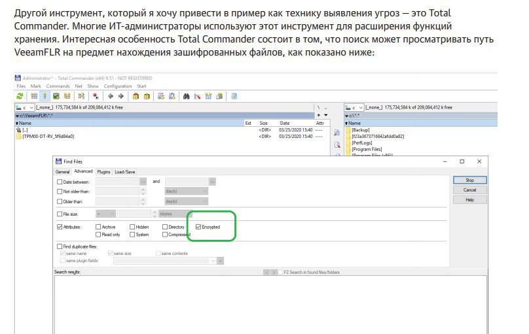Open the directory tree view icon
The width and height of the screenshot is (529, 334).
point(67,96)
